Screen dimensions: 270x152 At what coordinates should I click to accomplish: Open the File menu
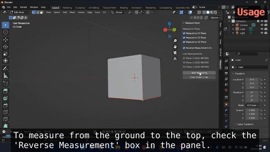(8, 7)
